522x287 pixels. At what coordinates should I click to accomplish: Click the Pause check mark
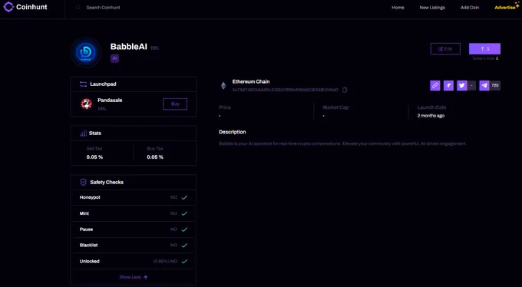184,229
